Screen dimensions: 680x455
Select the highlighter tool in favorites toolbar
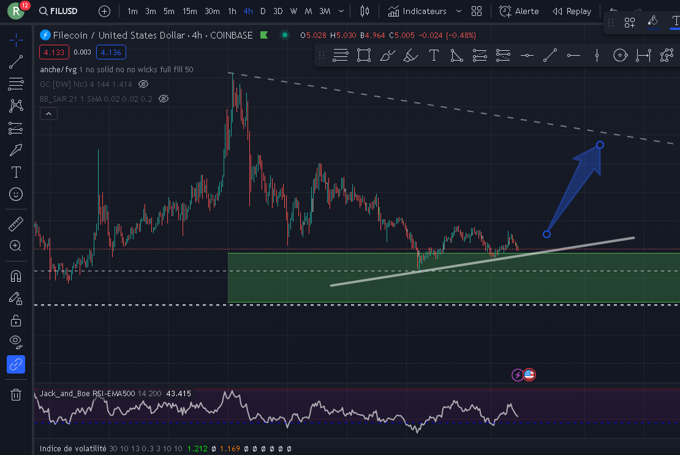[410, 56]
